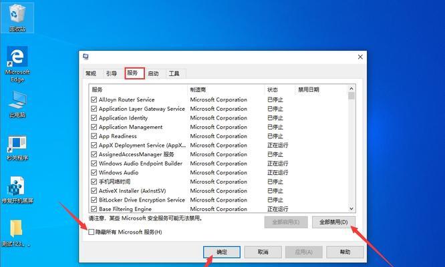Image resolution: width=445 pixels, height=267 pixels.
Task: Uncheck Application Layer Gateway Service
Action: (x=94, y=109)
